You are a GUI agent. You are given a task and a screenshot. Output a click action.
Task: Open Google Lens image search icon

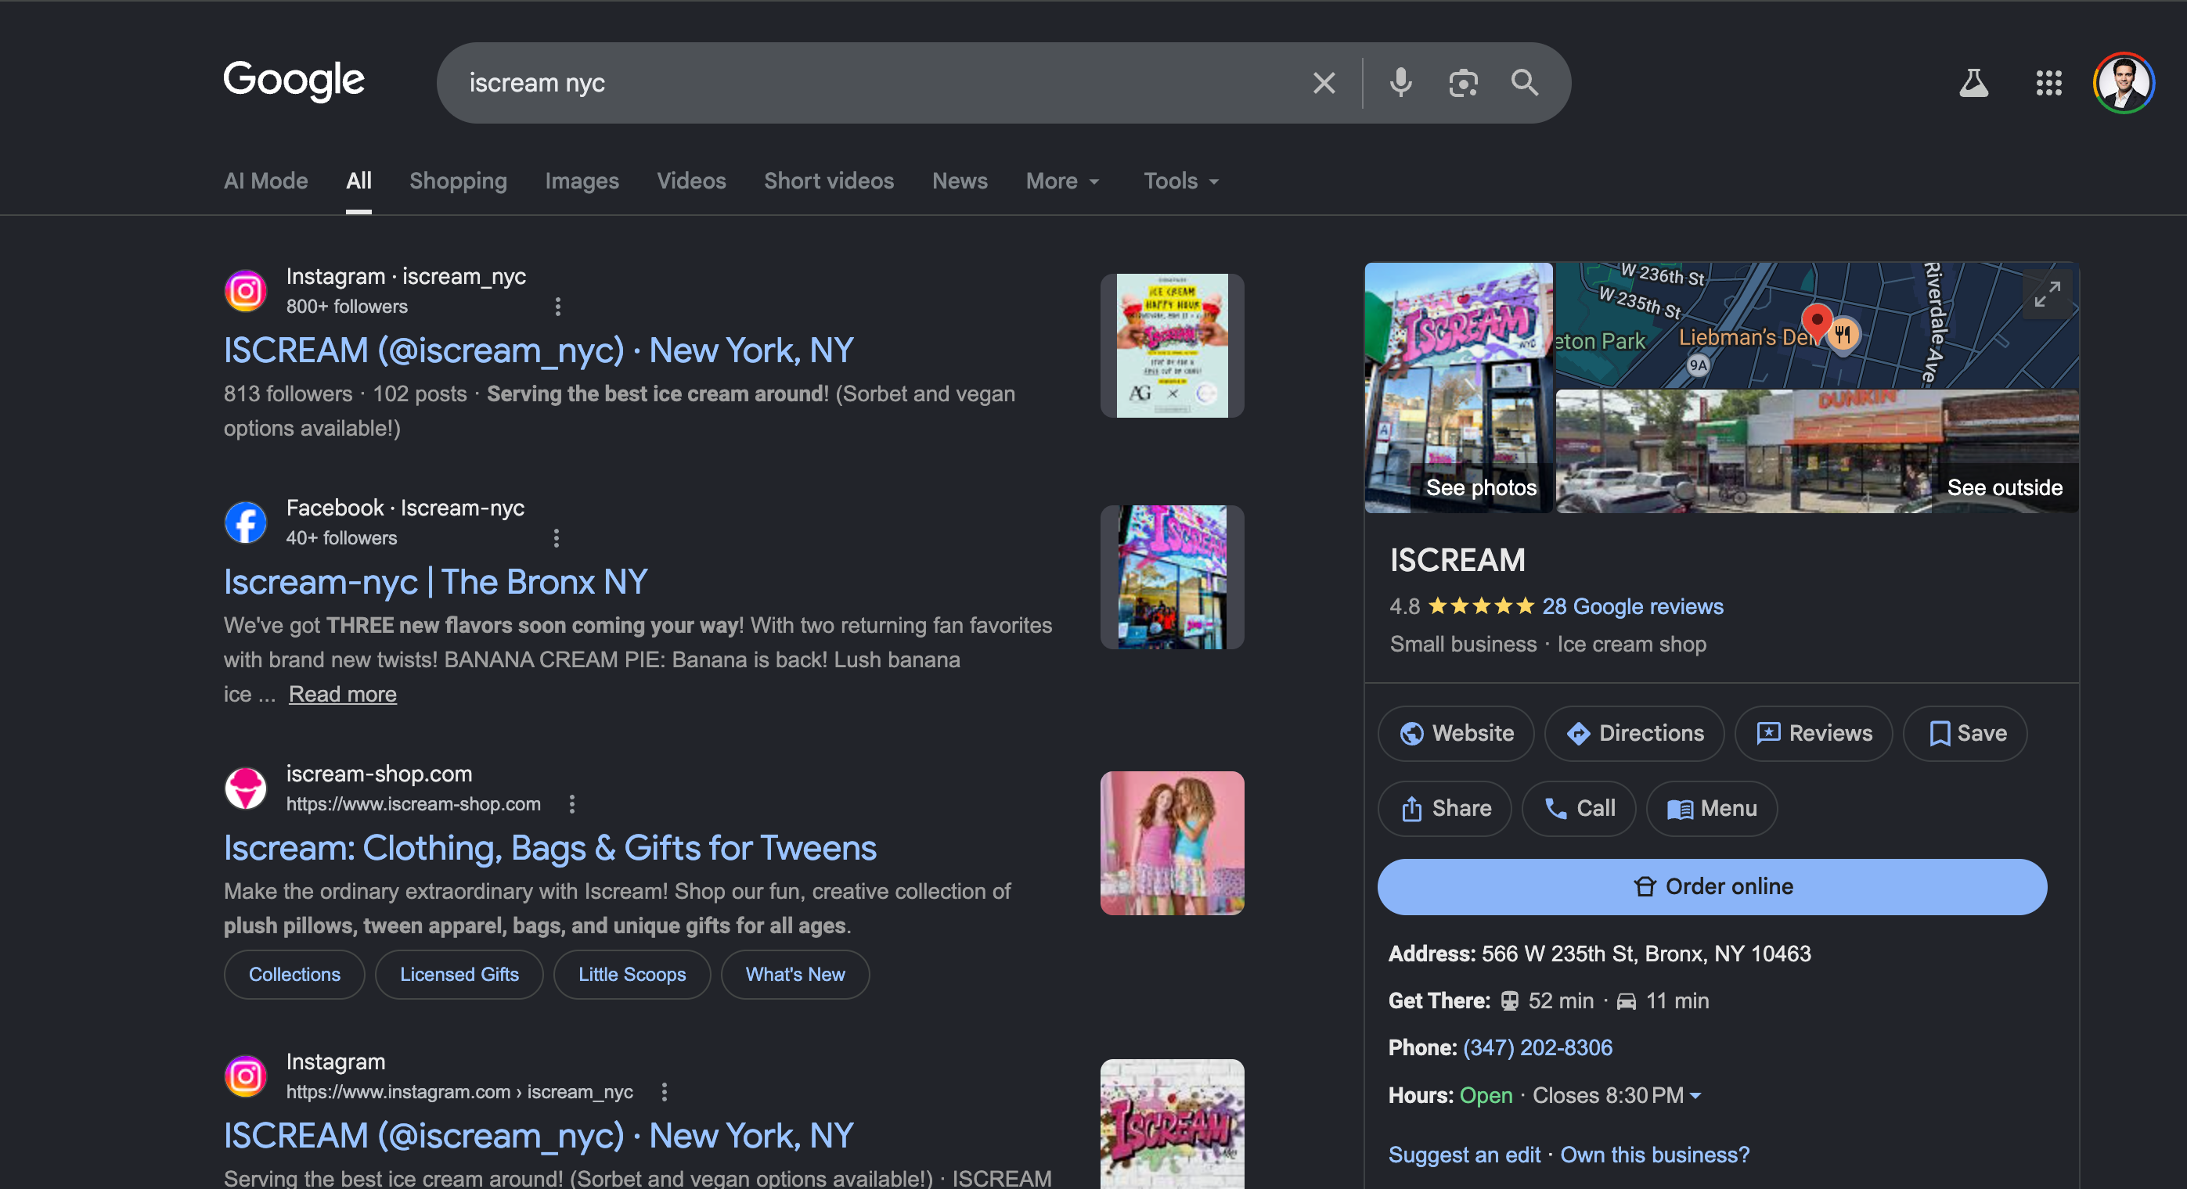(1463, 83)
